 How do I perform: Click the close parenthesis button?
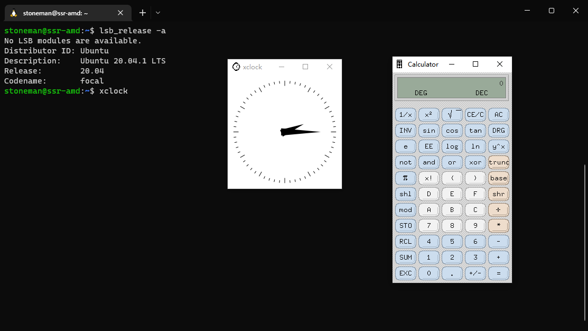(x=475, y=178)
